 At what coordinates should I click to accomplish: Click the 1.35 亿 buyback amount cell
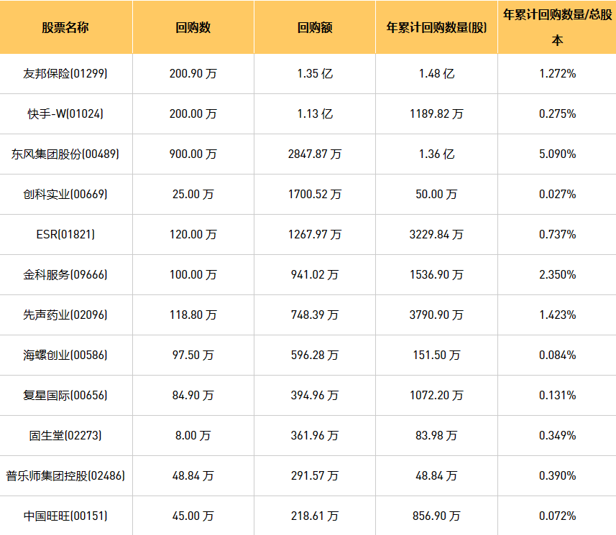[315, 74]
